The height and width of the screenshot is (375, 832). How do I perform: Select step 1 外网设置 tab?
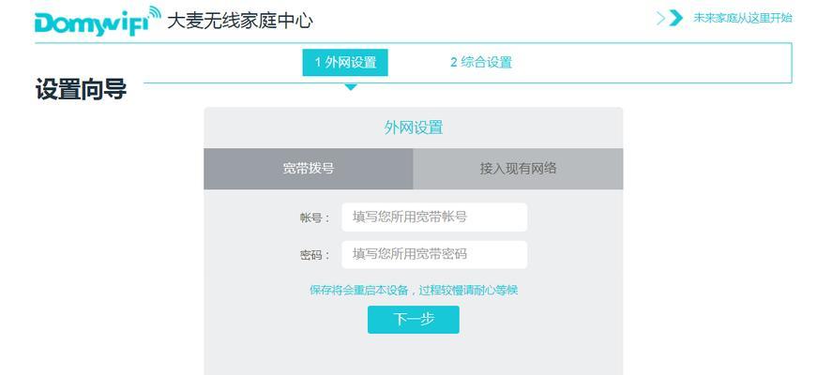[345, 63]
